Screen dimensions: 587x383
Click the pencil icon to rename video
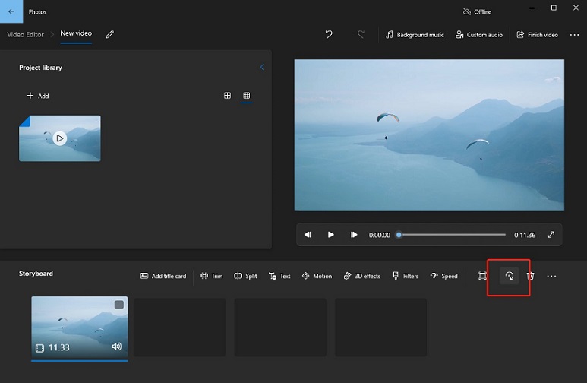coord(110,35)
